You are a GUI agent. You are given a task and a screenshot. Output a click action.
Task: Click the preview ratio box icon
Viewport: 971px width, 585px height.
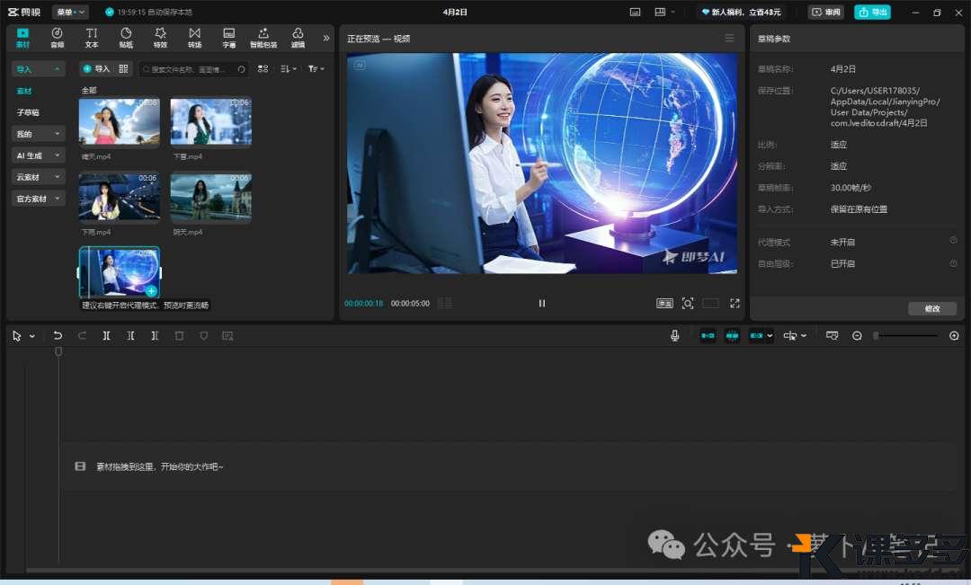click(711, 304)
